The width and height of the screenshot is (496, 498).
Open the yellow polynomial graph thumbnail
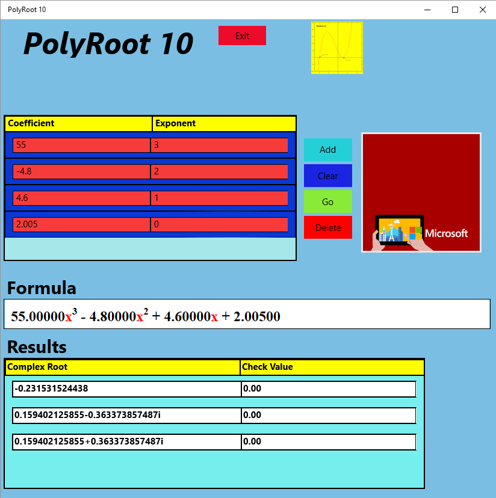336,48
